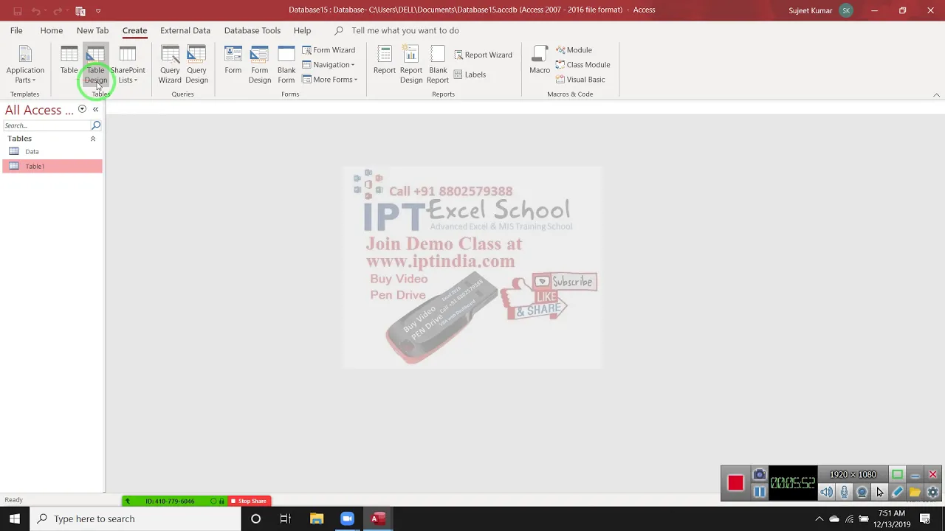
Task: Expand the More Forms dropdown
Action: [330, 80]
